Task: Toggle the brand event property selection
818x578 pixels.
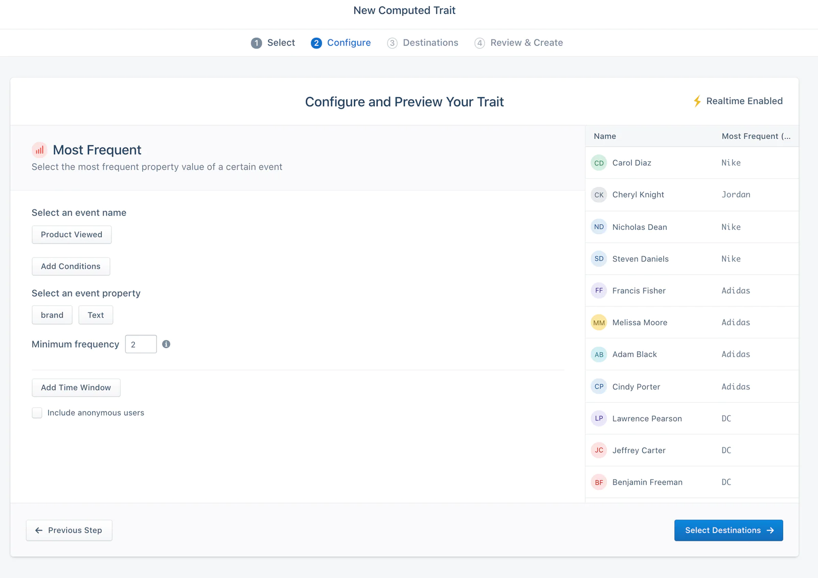Action: pyautogui.click(x=52, y=315)
